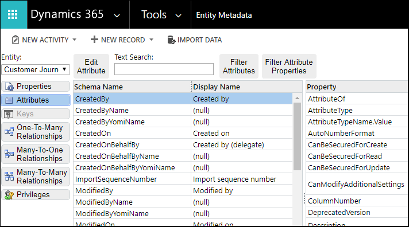Click the AttributeTypeName.Value property row
409x227 pixels.
(x=357, y=122)
